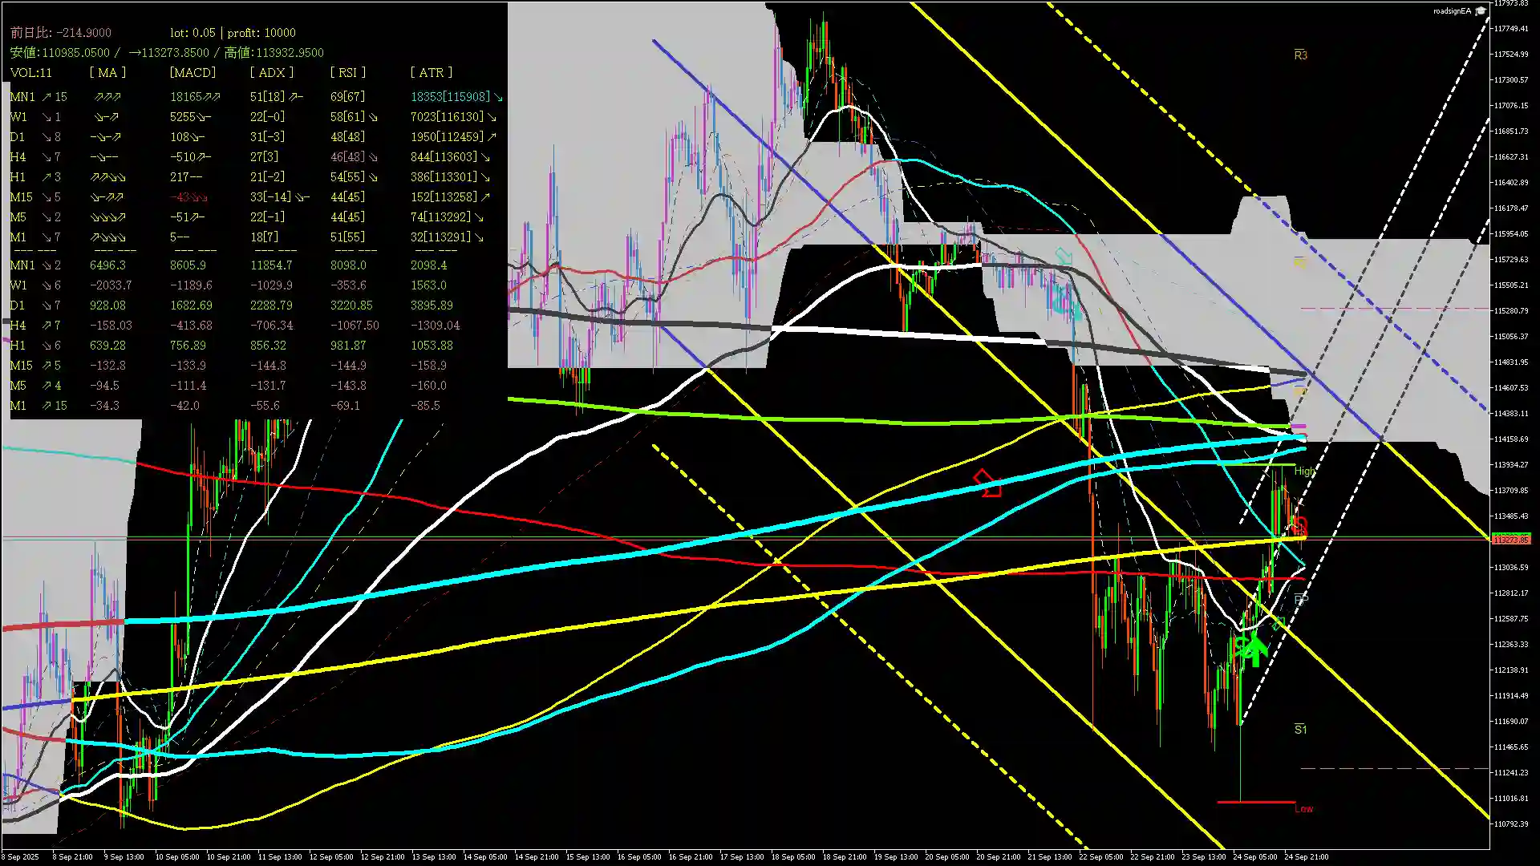
Task: Click the red current price tag
Action: pos(1511,540)
